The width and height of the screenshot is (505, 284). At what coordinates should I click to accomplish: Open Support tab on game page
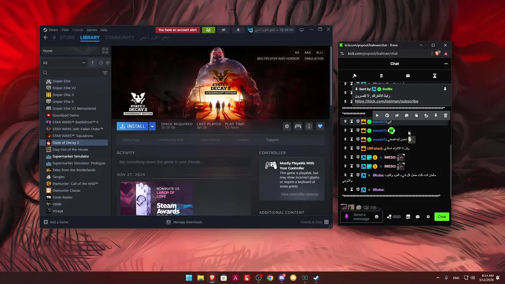click(272, 140)
